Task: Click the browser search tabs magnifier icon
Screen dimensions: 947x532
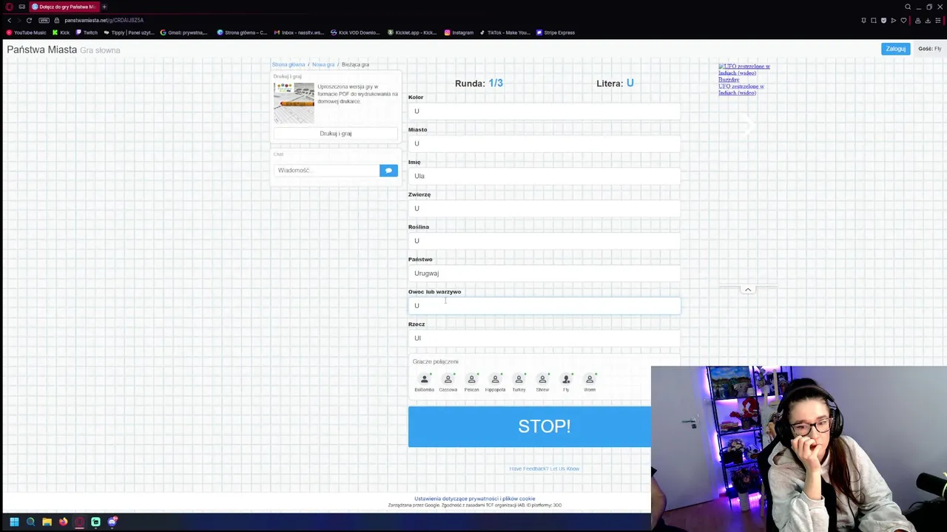Action: 908,7
